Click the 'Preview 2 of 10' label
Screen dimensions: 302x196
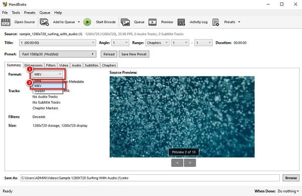[x=184, y=152]
